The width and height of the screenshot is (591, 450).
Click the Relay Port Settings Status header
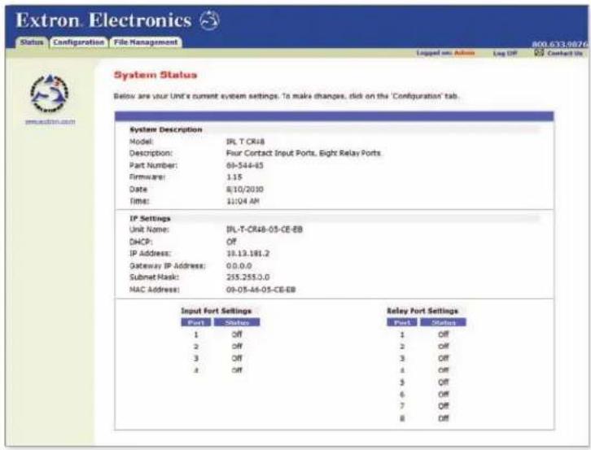pos(443,322)
